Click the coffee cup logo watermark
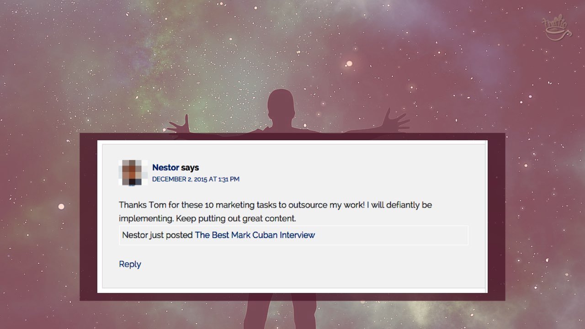The height and width of the screenshot is (329, 585). click(556, 28)
